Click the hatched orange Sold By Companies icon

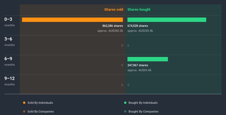[x=24, y=111]
